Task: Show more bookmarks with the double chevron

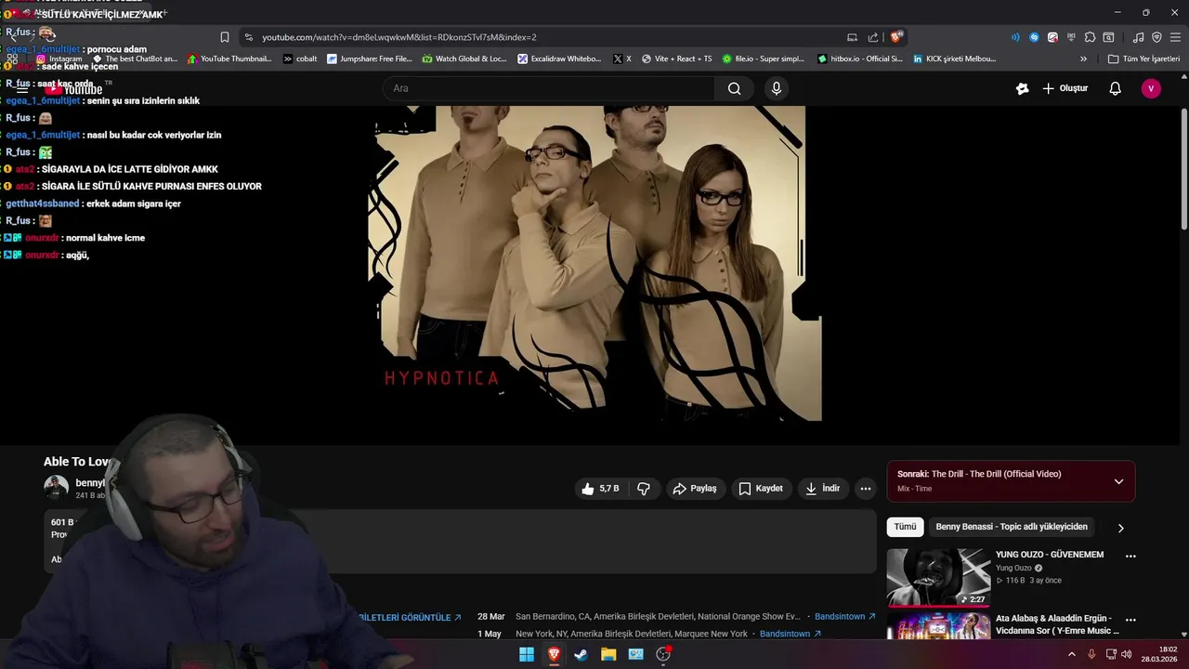Action: pos(1083,59)
